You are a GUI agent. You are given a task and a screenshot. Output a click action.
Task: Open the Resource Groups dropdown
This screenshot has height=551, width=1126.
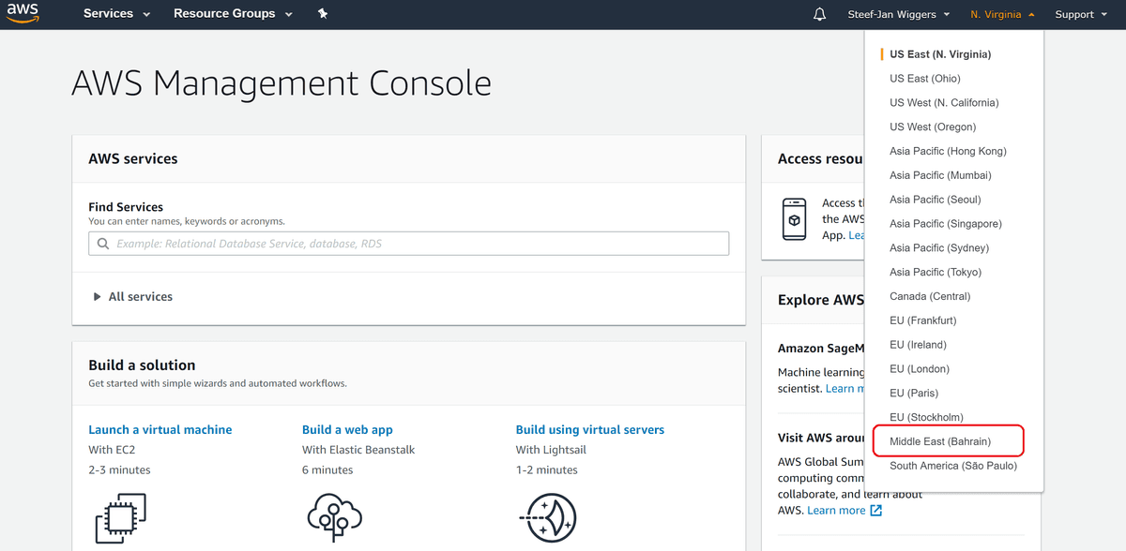[233, 14]
